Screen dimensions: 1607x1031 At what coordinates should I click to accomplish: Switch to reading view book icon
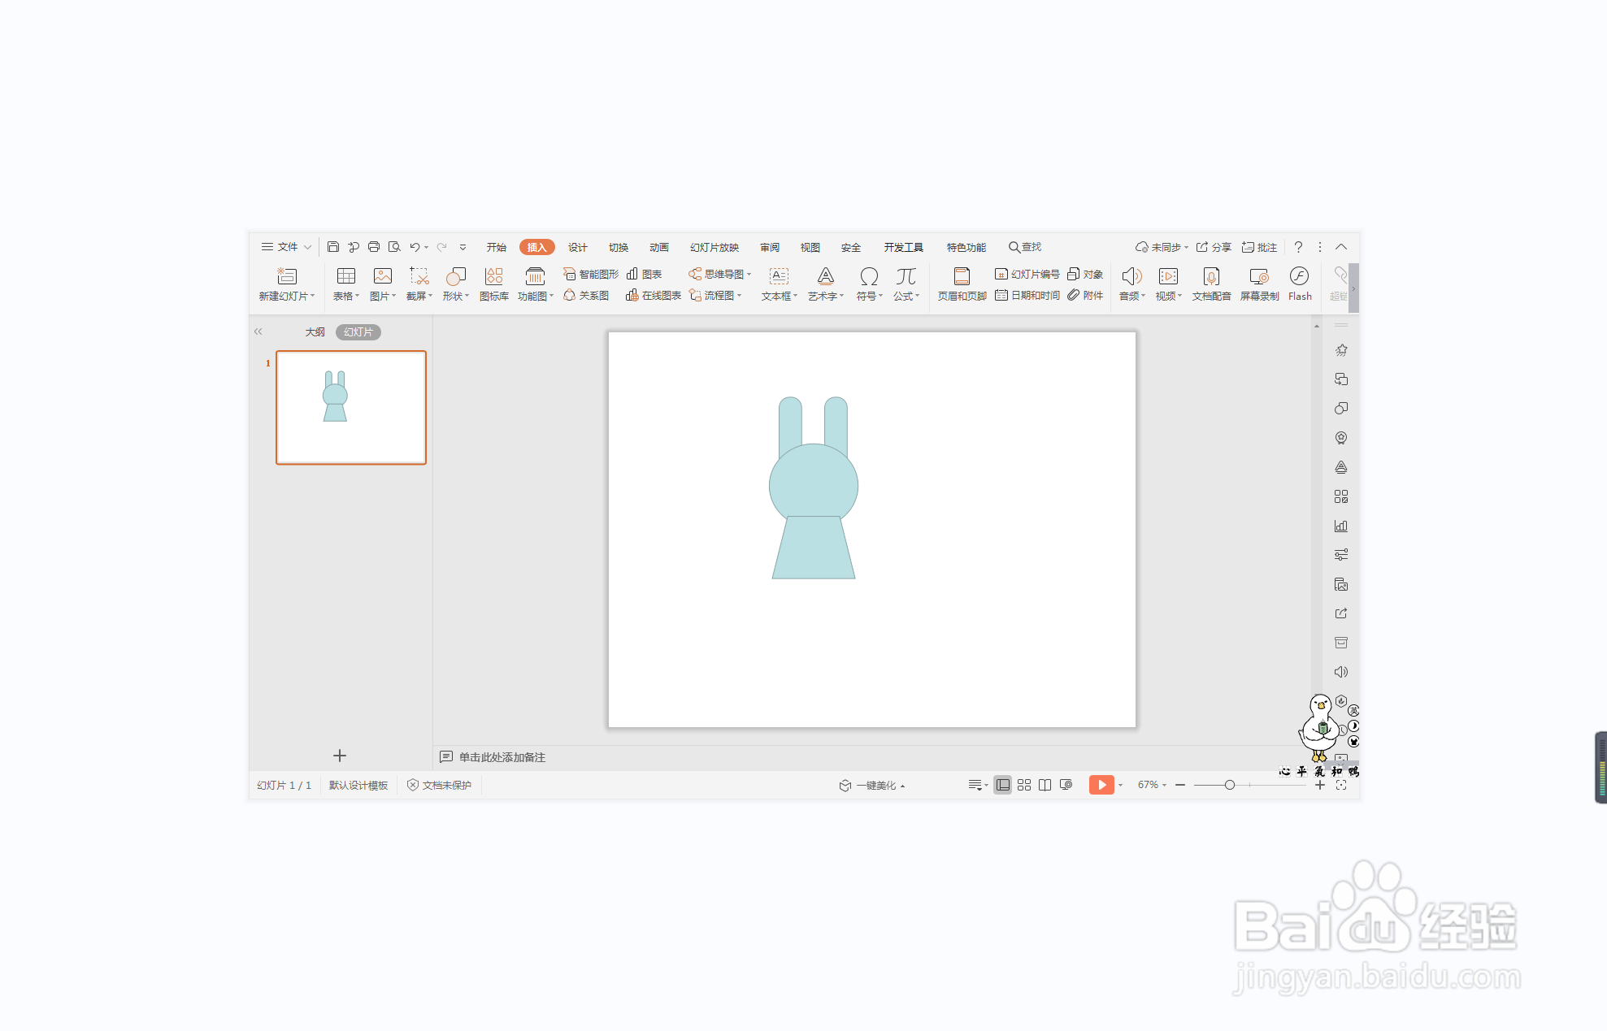tap(1045, 785)
